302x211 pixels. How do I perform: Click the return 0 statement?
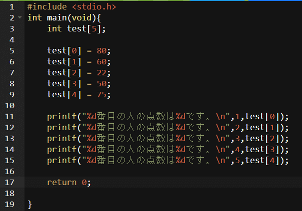[69, 183]
